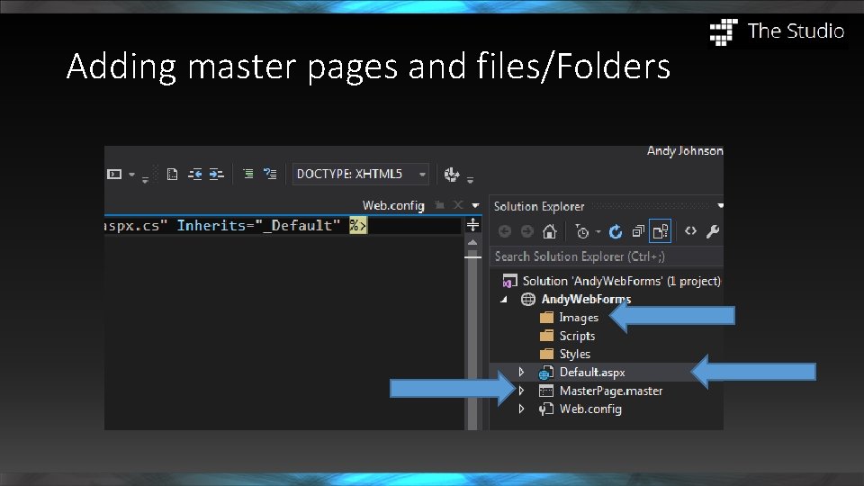The image size is (864, 486).
Task: Expand the MasterPage.master node
Action: [521, 391]
